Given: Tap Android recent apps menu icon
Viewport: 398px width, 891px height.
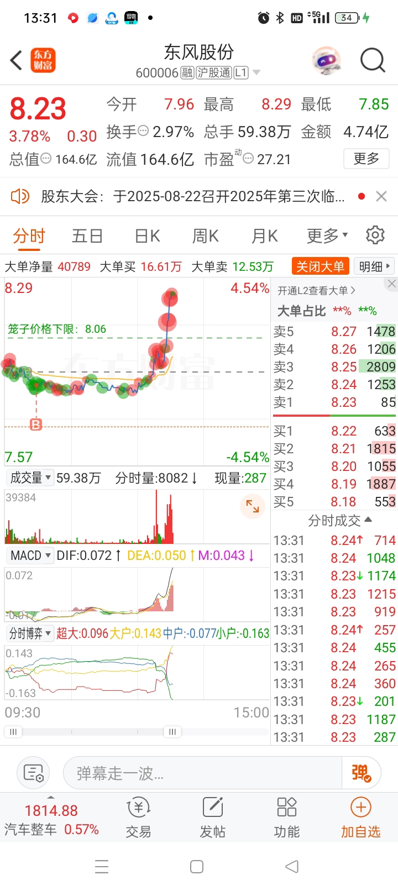Looking at the screenshot, I should (102, 866).
